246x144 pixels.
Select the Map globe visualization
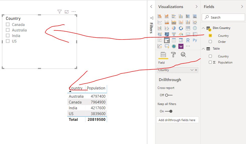pos(195,28)
